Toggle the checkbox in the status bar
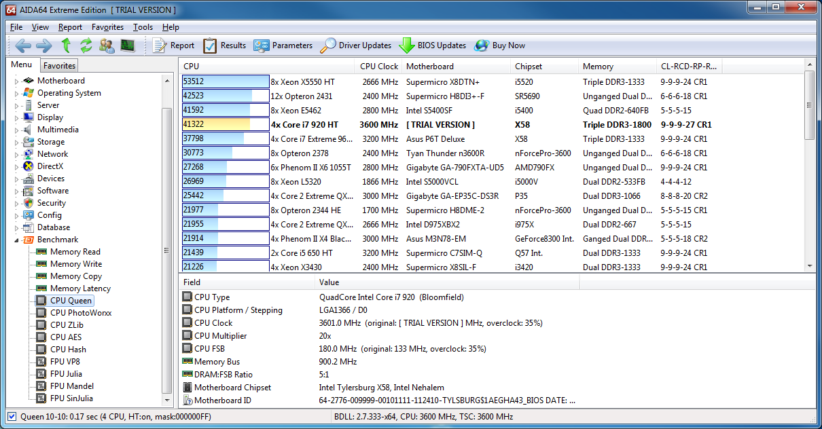The height and width of the screenshot is (429, 822). click(x=12, y=416)
